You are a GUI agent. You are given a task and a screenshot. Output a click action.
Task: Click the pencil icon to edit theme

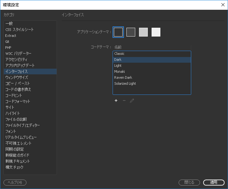point(132,100)
